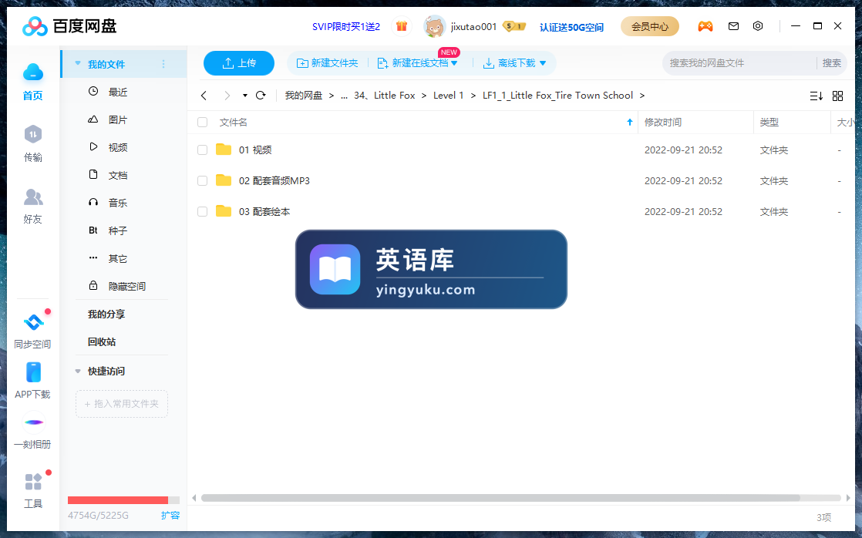Image resolution: width=862 pixels, height=538 pixels.
Task: Click 扩容 to expand storage
Action: pos(170,516)
